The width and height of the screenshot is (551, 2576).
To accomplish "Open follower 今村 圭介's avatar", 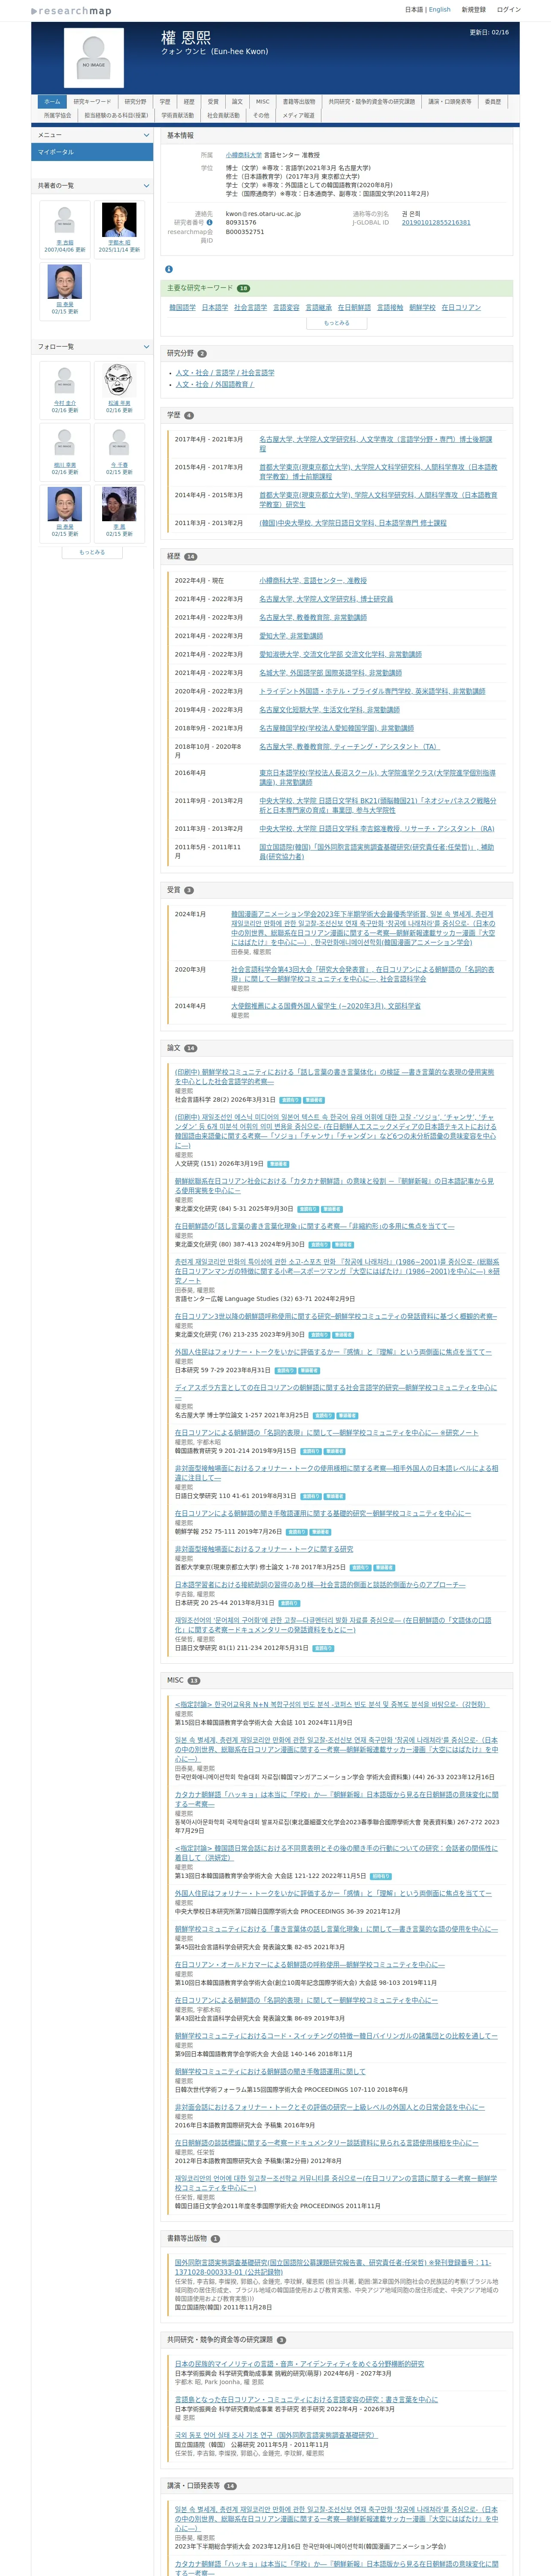I will click(x=65, y=381).
